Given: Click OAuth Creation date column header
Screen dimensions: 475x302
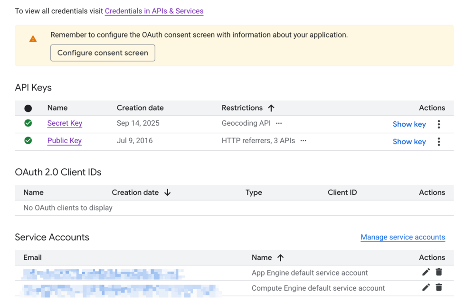Looking at the screenshot, I should point(135,192).
